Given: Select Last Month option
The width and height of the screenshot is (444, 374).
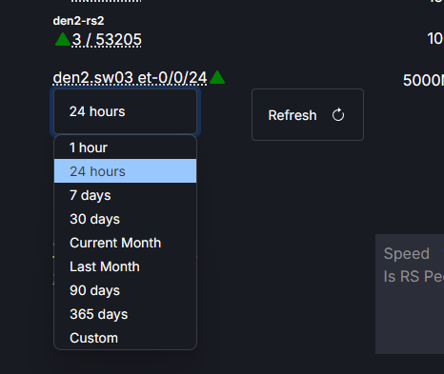Looking at the screenshot, I should pos(125,266).
